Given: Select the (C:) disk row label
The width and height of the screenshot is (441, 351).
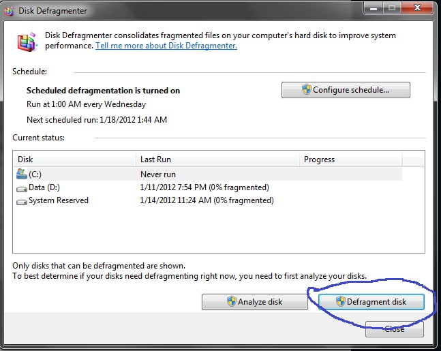Looking at the screenshot, I should pyautogui.click(x=35, y=174).
